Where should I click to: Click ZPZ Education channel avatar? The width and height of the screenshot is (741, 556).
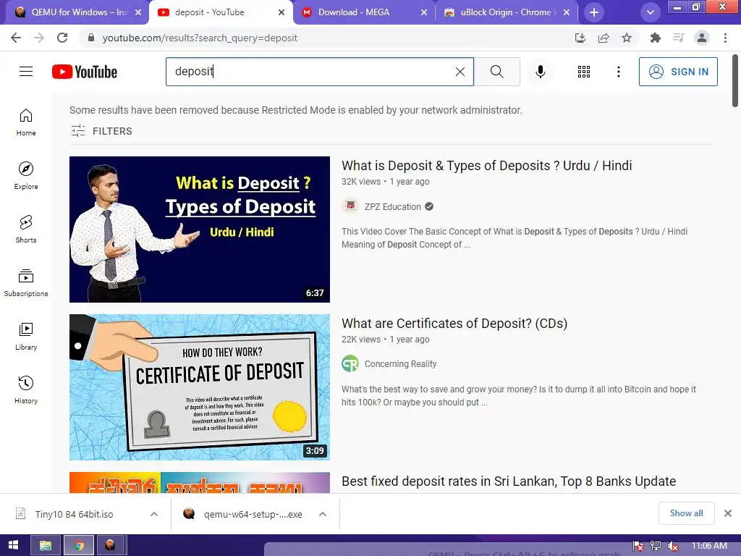coord(350,206)
